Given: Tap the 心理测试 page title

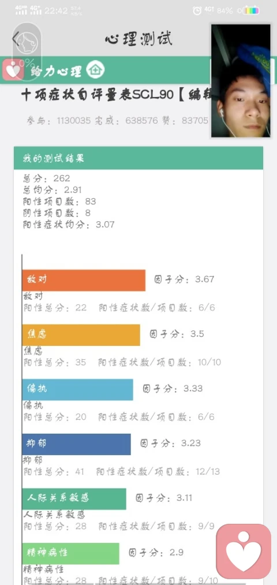Looking at the screenshot, I should (x=138, y=39).
